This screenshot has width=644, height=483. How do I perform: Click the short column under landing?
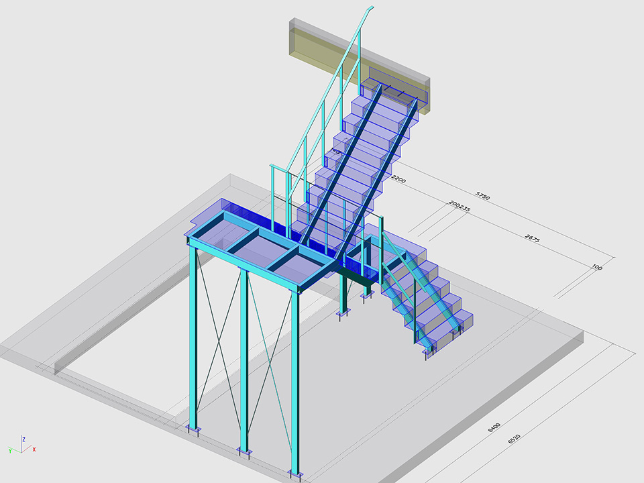click(343, 295)
